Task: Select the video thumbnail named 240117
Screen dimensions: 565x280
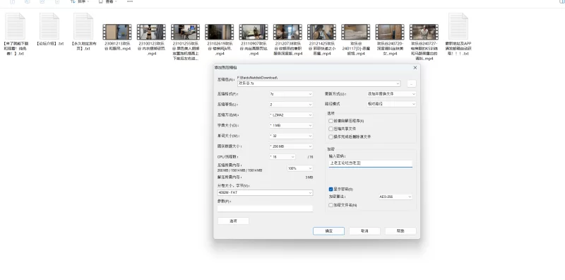Action: click(x=356, y=32)
